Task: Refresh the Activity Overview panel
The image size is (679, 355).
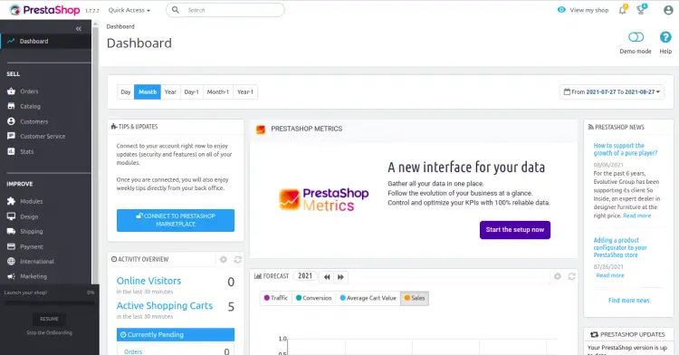Action: click(238, 259)
